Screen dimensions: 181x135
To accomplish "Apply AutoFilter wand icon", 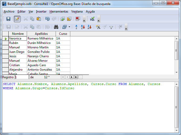I will pyautogui.click(x=98, y=27).
